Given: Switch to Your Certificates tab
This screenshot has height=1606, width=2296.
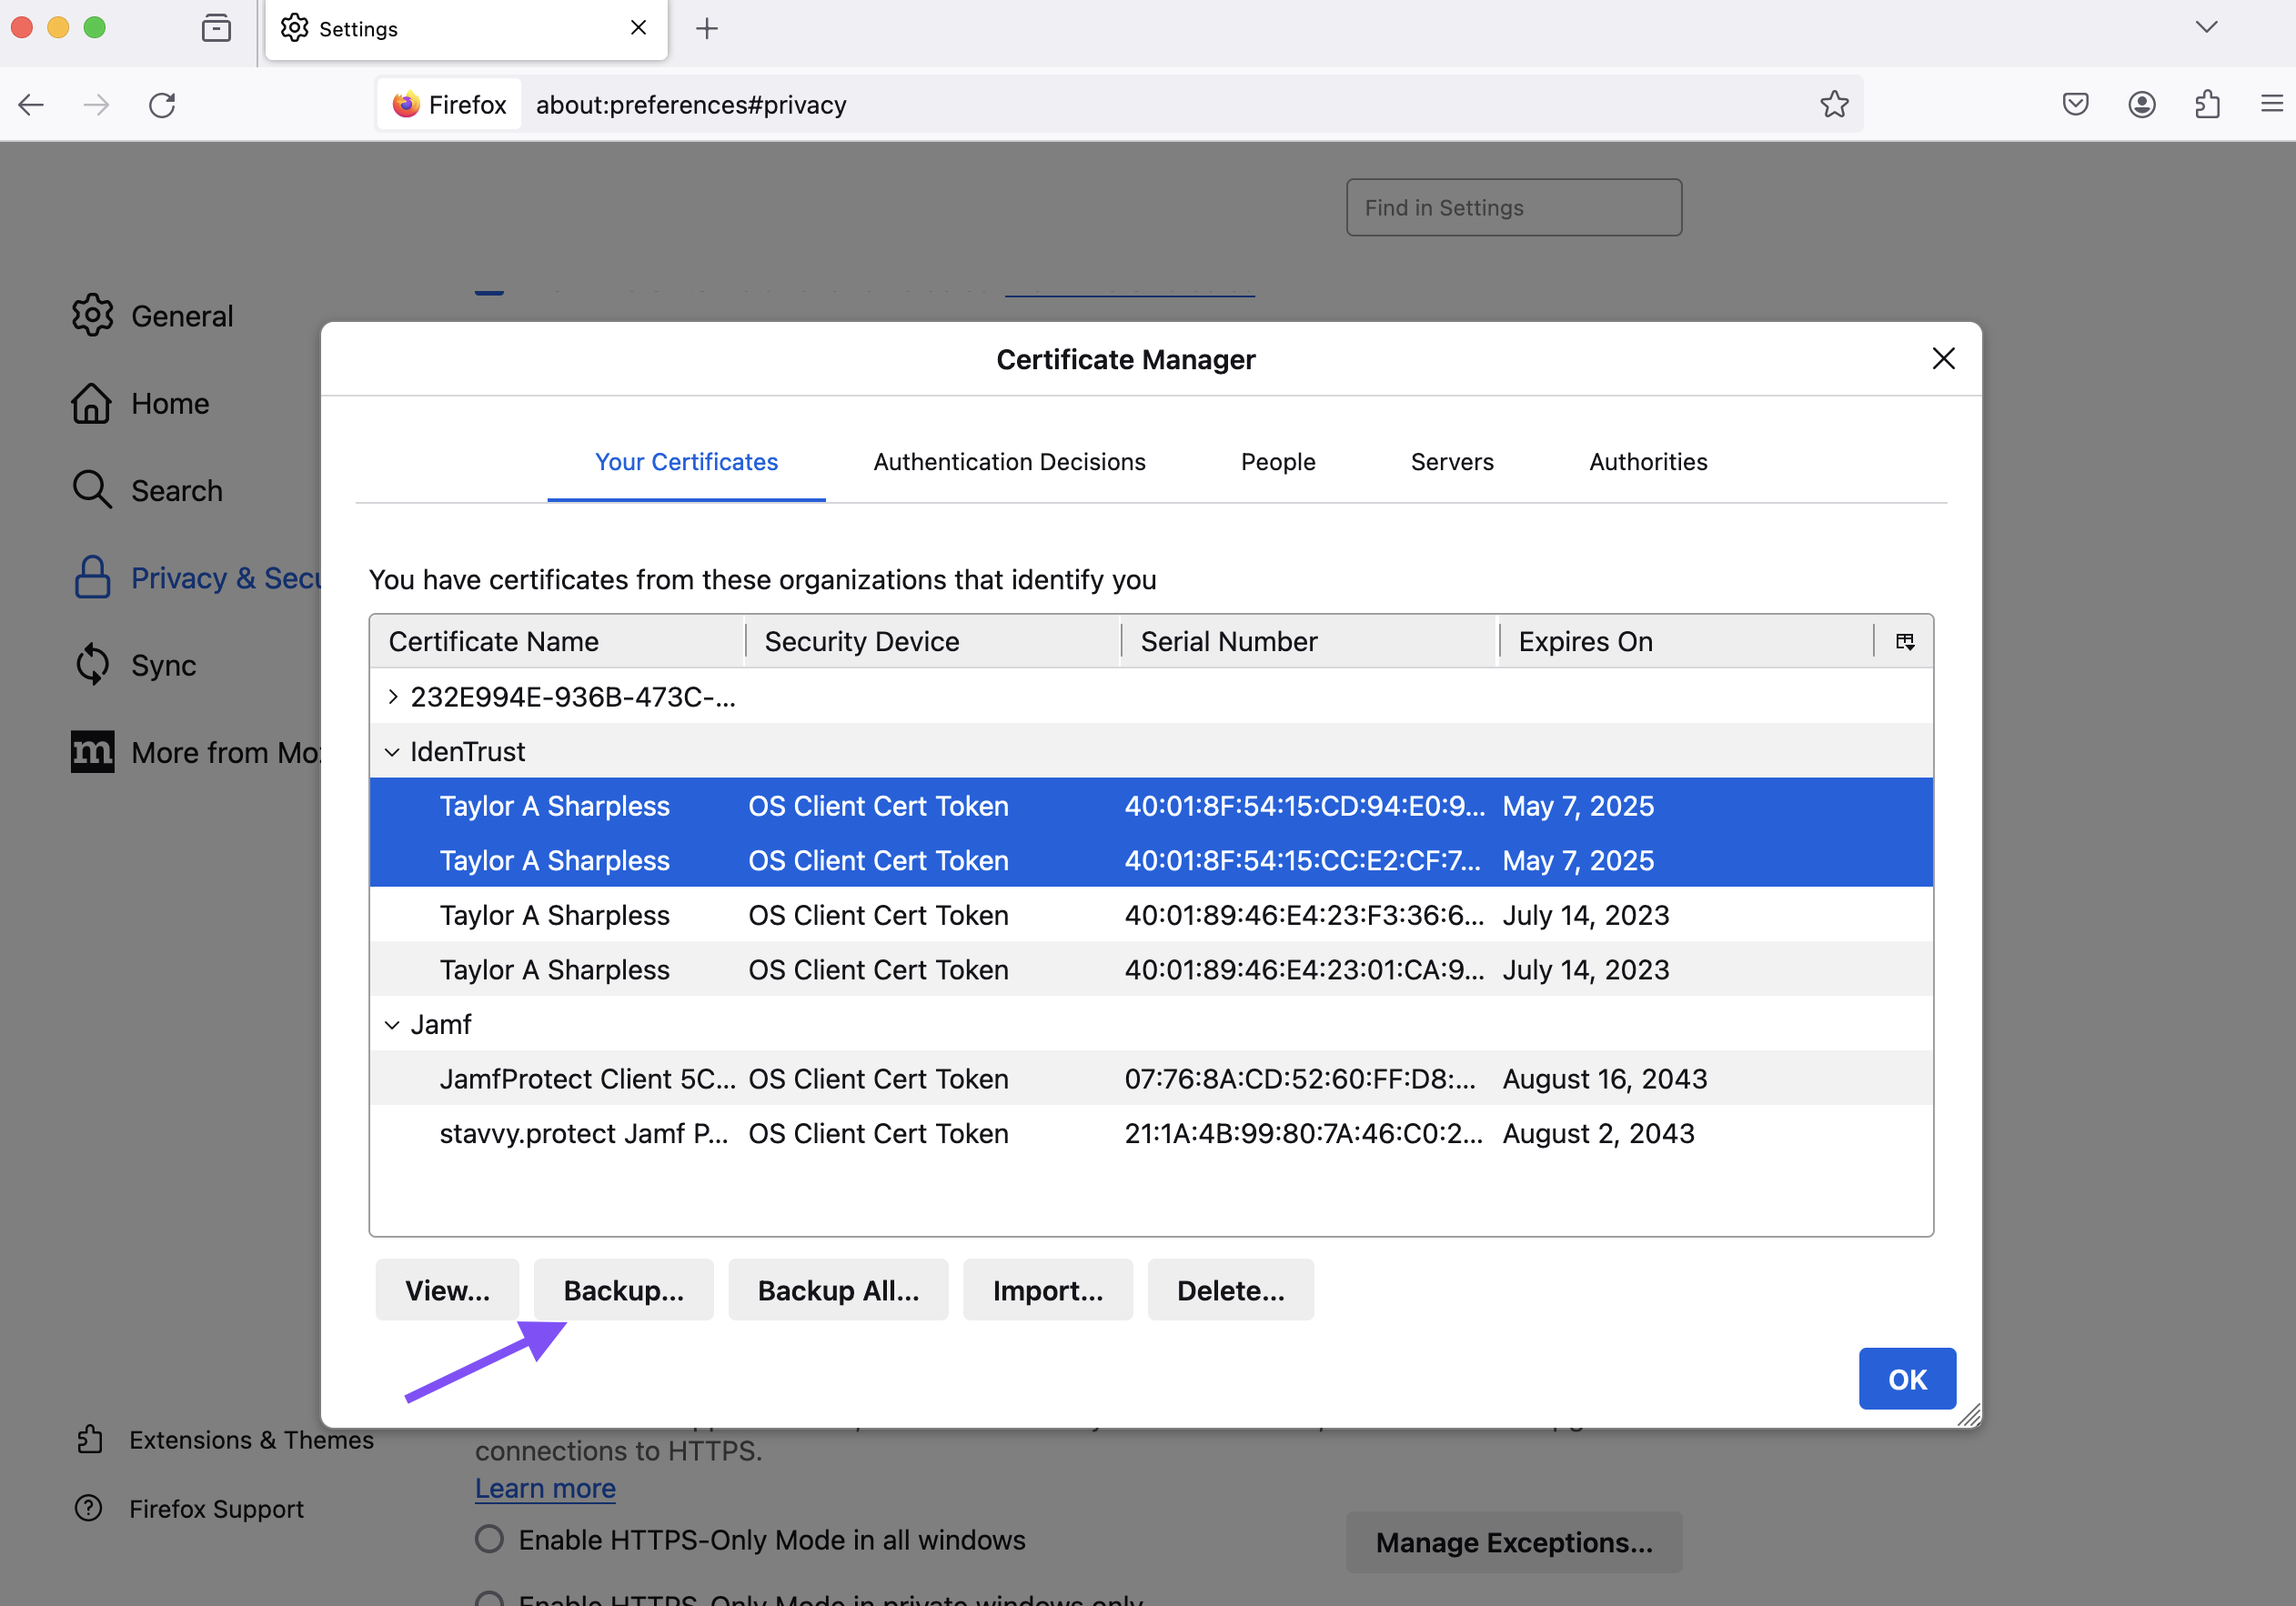Looking at the screenshot, I should (x=686, y=462).
